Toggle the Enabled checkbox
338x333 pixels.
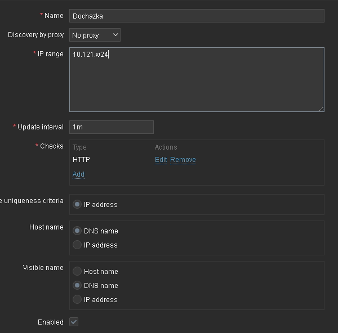(74, 322)
